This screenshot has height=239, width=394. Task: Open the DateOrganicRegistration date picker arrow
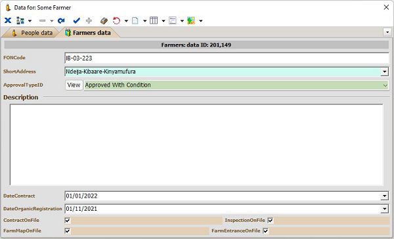(384, 209)
